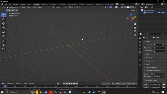Open Steam from Windows taskbar
Image resolution: width=167 pixels, height=94 pixels.
[x=94, y=92]
